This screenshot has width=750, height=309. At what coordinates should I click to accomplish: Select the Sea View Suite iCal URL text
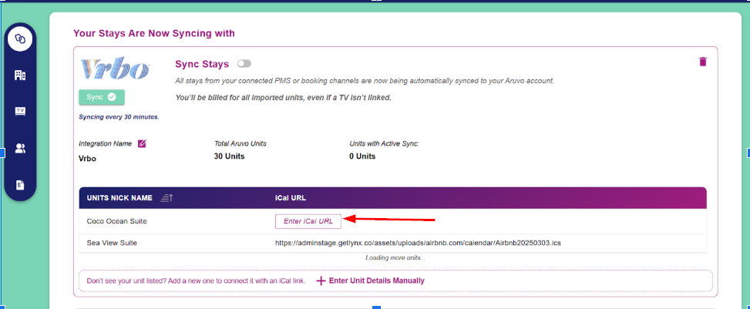tap(418, 243)
